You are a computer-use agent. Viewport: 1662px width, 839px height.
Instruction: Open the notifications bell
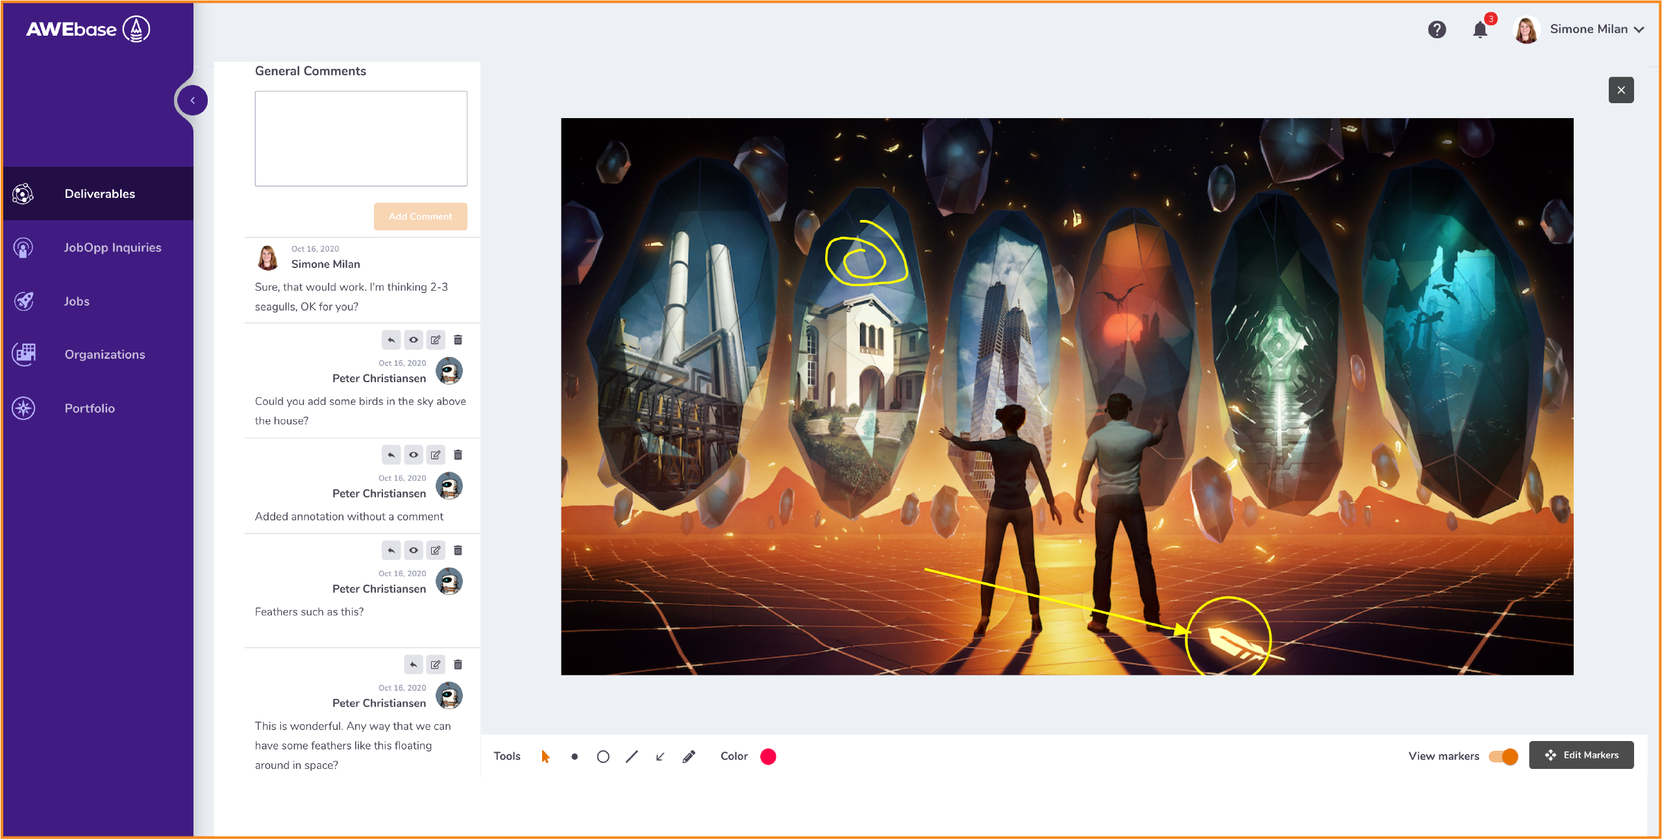(x=1480, y=30)
